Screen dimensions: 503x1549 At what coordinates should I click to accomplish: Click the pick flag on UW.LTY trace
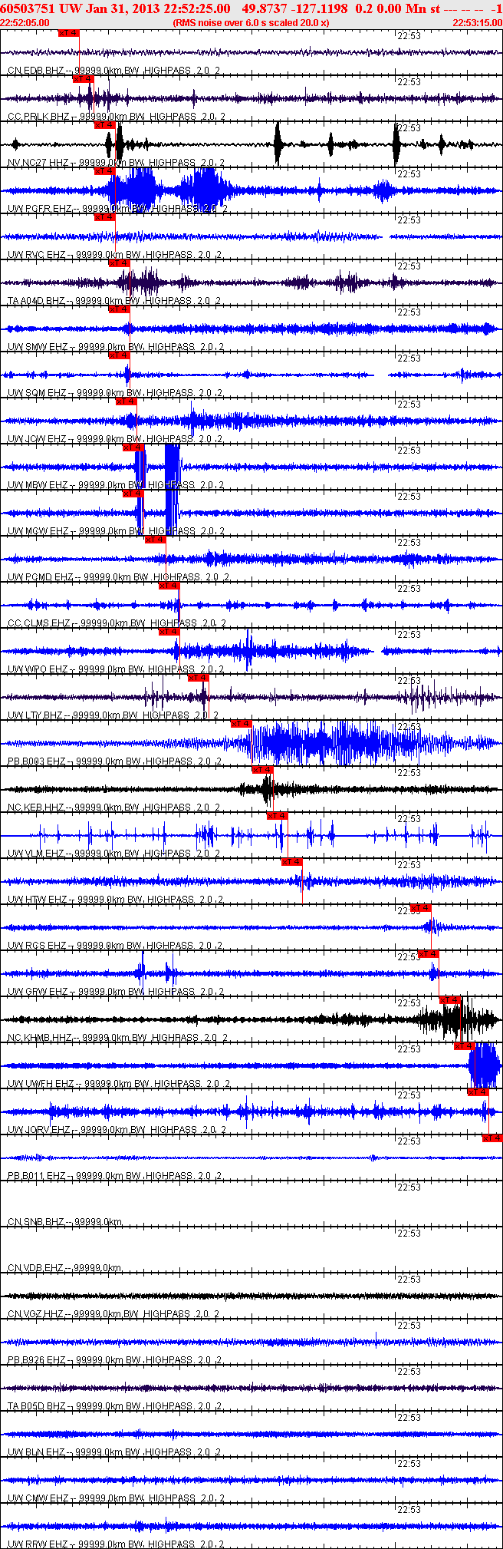199,678
